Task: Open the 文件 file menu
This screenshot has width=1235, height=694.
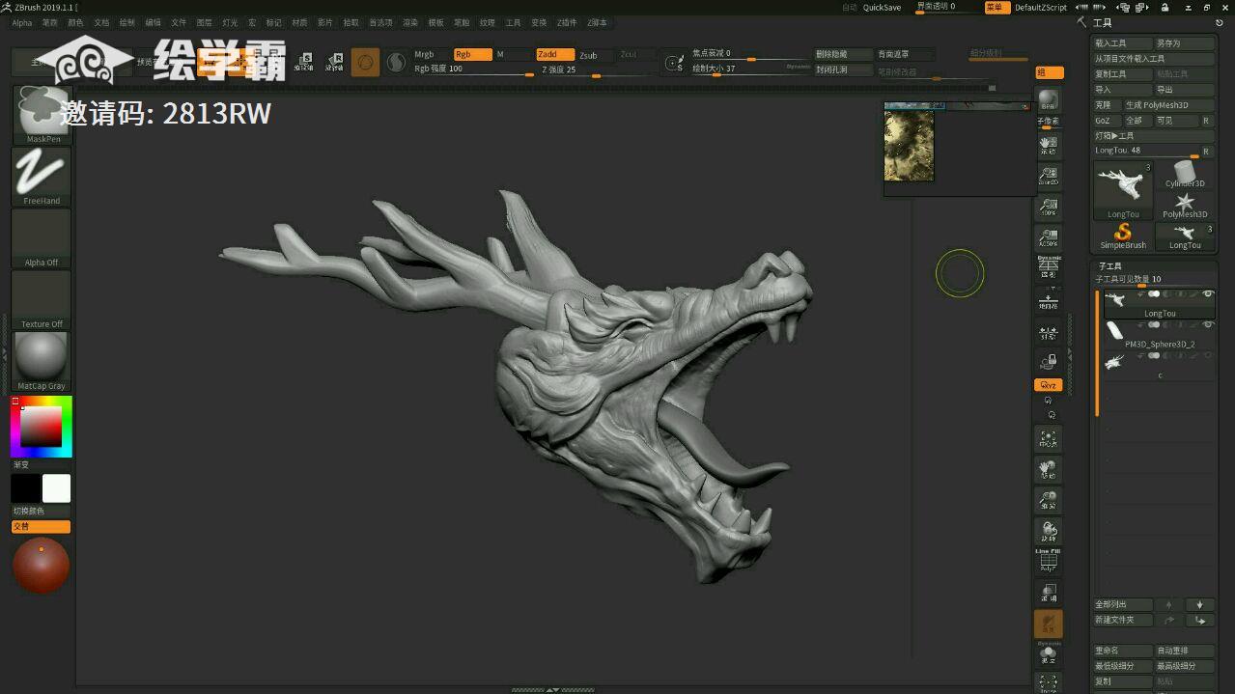Action: point(179,22)
